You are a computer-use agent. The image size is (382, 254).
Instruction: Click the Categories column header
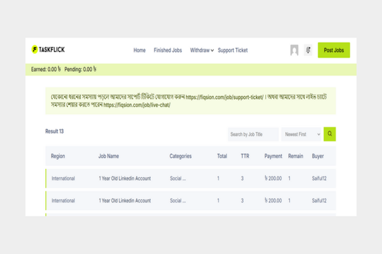(181, 156)
